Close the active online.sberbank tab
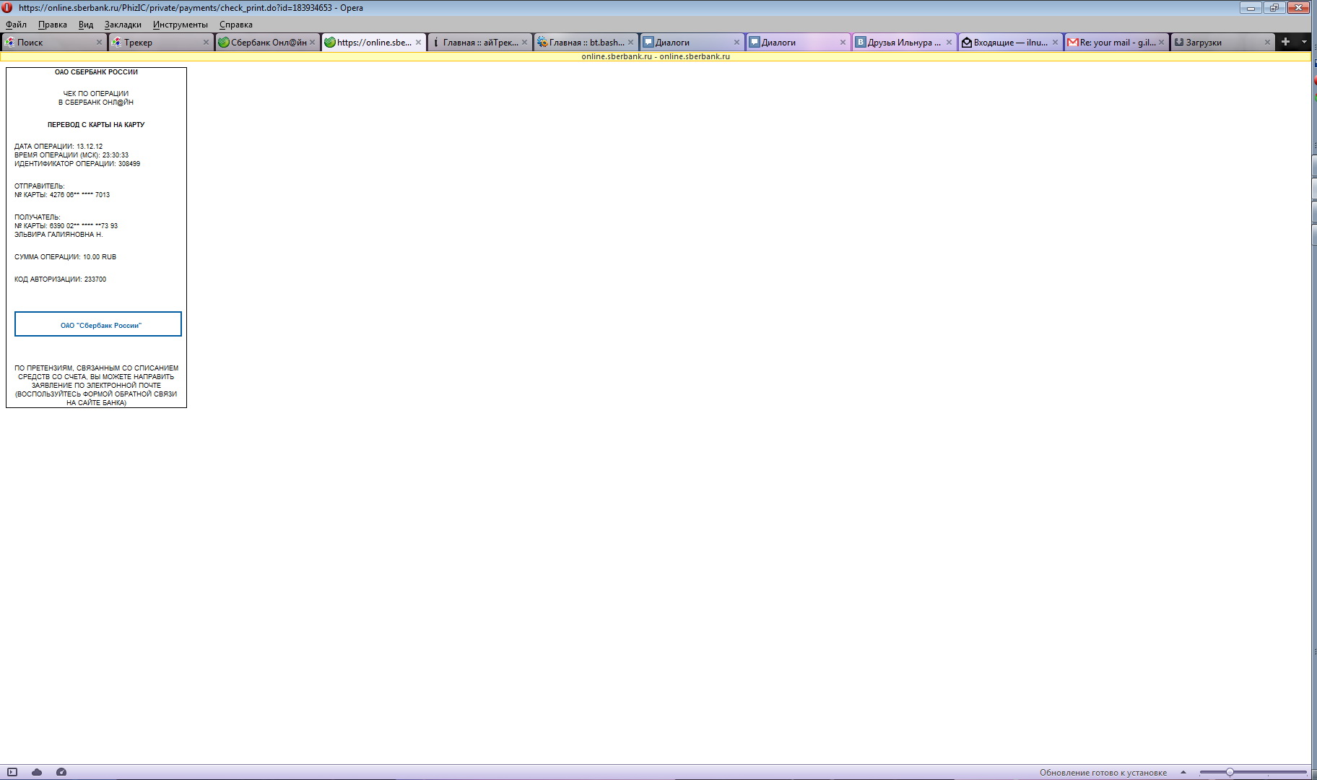Viewport: 1317px width, 780px height. pos(418,43)
